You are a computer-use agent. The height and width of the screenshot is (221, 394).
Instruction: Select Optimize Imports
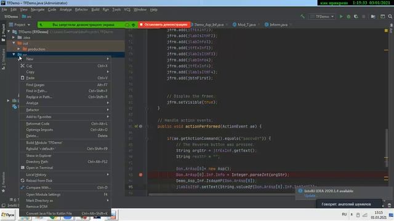click(65, 130)
